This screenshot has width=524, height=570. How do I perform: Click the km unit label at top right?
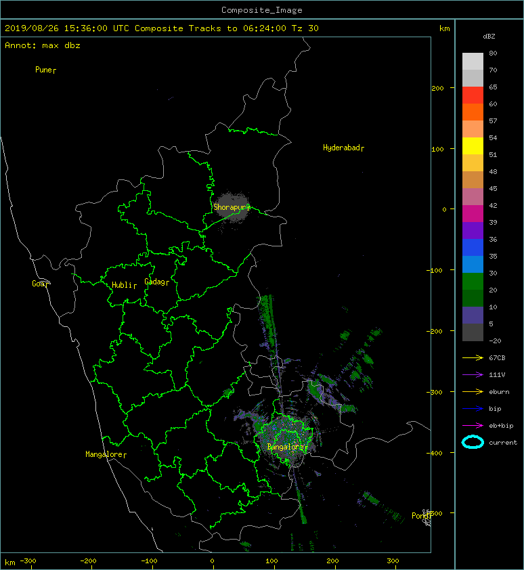coord(444,28)
